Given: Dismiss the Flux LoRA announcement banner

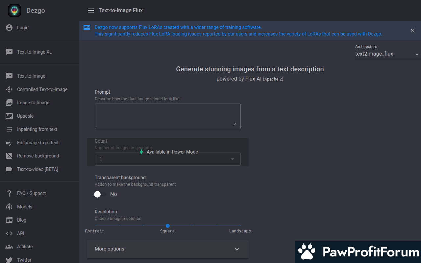Looking at the screenshot, I should click(x=413, y=31).
